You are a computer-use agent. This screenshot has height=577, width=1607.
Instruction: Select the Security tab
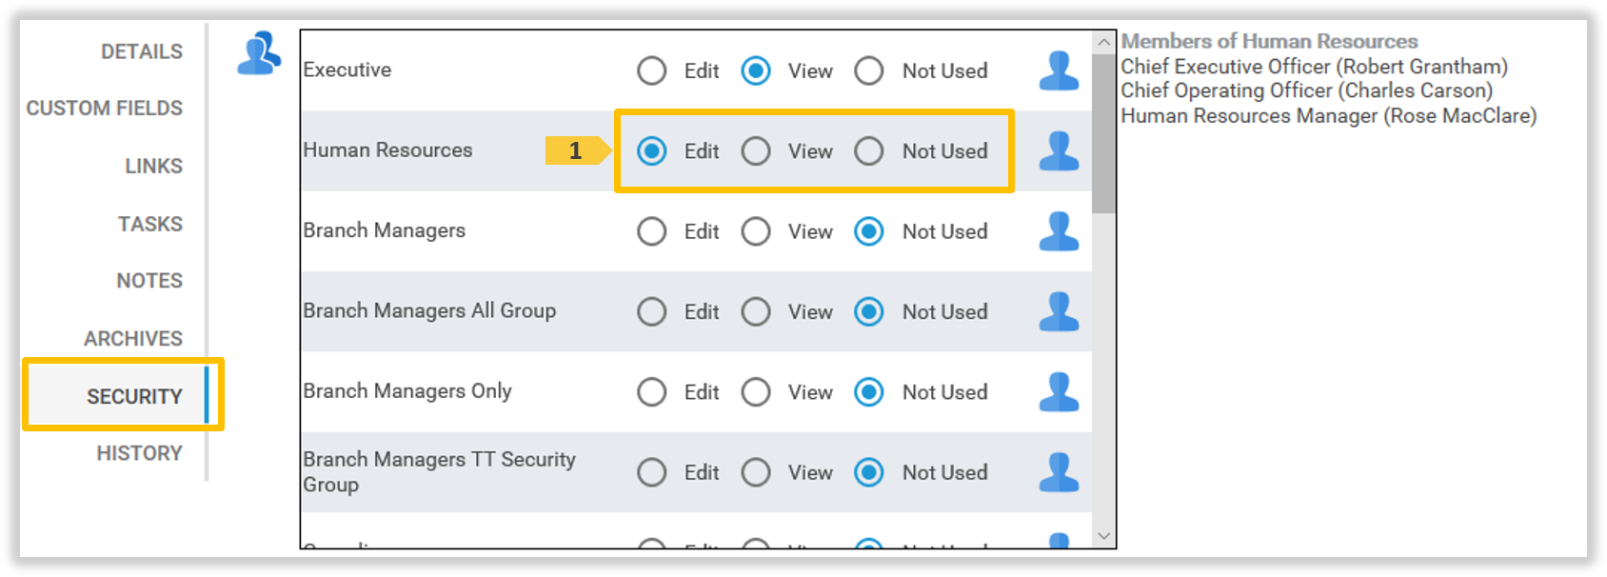pyautogui.click(x=134, y=396)
